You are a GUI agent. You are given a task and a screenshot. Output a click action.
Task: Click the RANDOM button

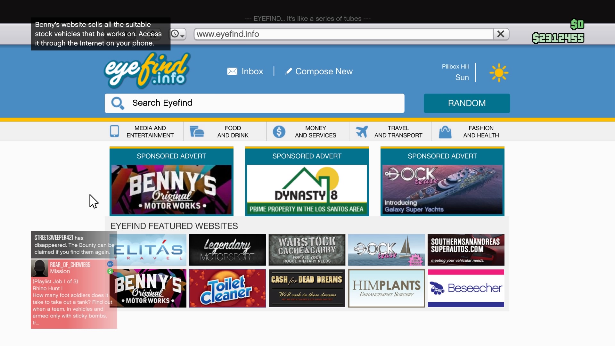point(466,103)
